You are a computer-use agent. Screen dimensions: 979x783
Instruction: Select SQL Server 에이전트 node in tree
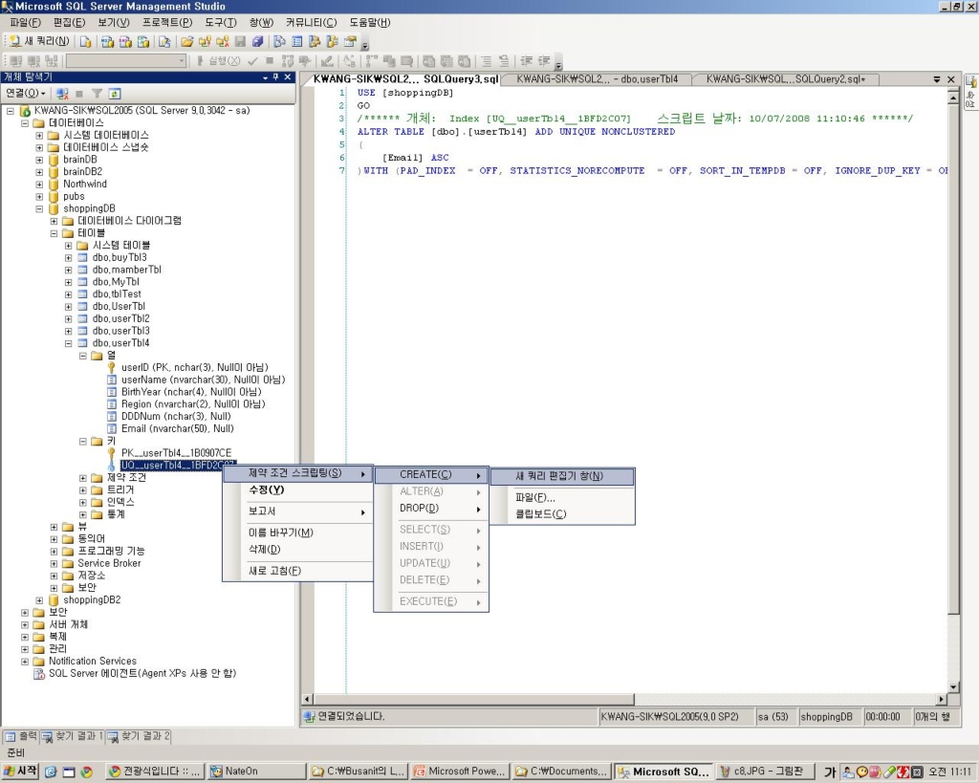(142, 674)
